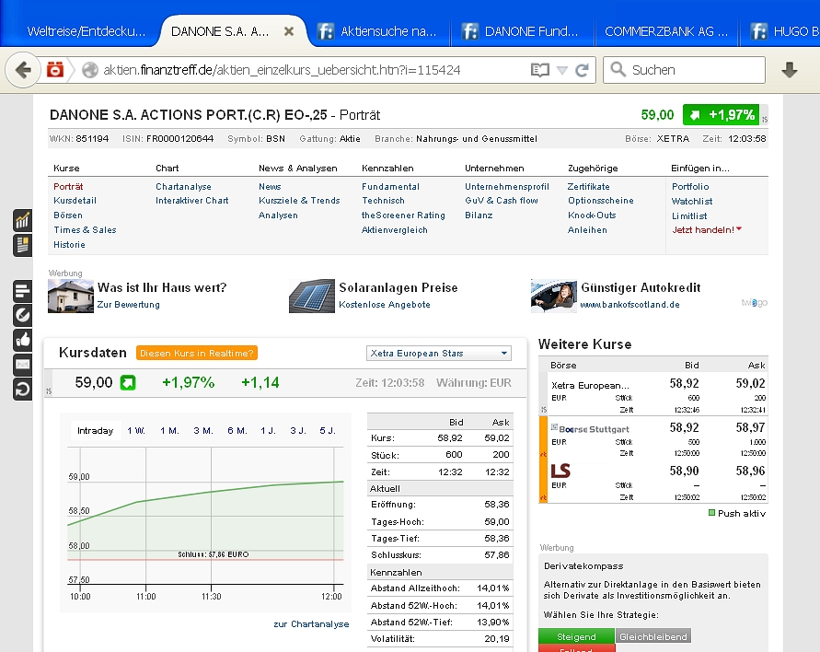Click the globe site identity icon

pyautogui.click(x=90, y=70)
